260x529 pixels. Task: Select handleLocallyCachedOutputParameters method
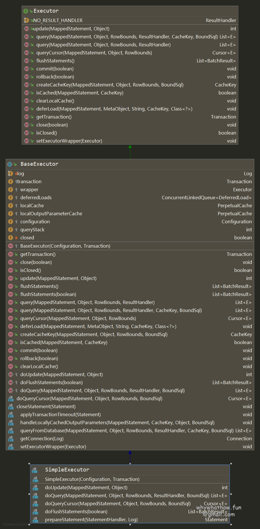(117, 423)
